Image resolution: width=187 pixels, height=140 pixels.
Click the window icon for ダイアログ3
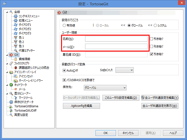point(16,33)
